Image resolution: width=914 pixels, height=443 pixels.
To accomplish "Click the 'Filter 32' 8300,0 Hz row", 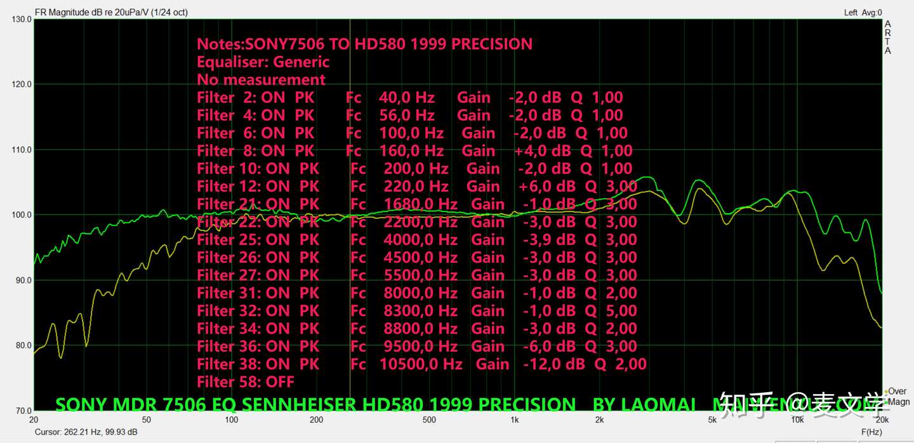I will point(417,310).
